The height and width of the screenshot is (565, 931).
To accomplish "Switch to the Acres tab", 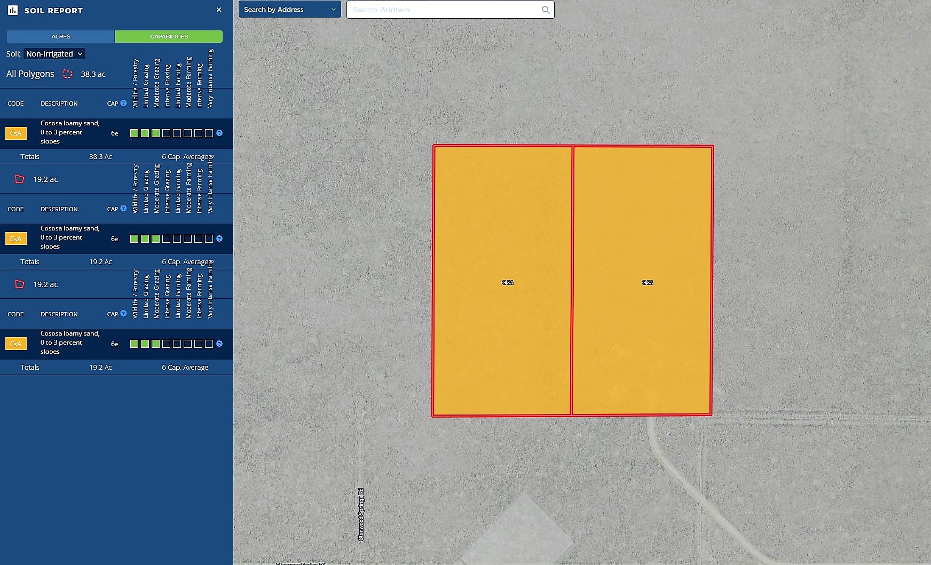I will 61,36.
